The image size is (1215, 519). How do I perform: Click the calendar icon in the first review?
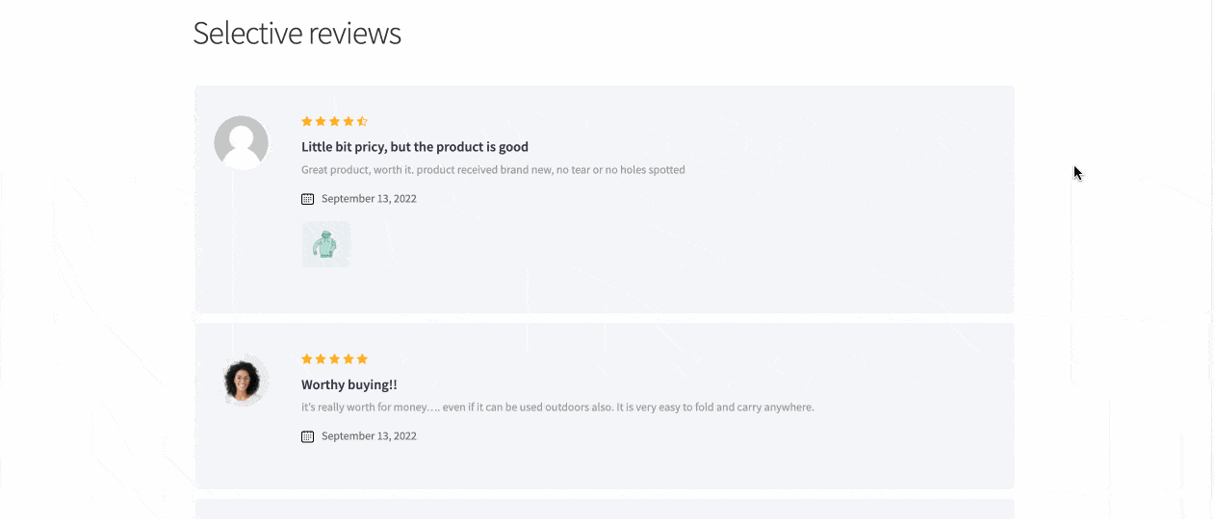pyautogui.click(x=308, y=199)
